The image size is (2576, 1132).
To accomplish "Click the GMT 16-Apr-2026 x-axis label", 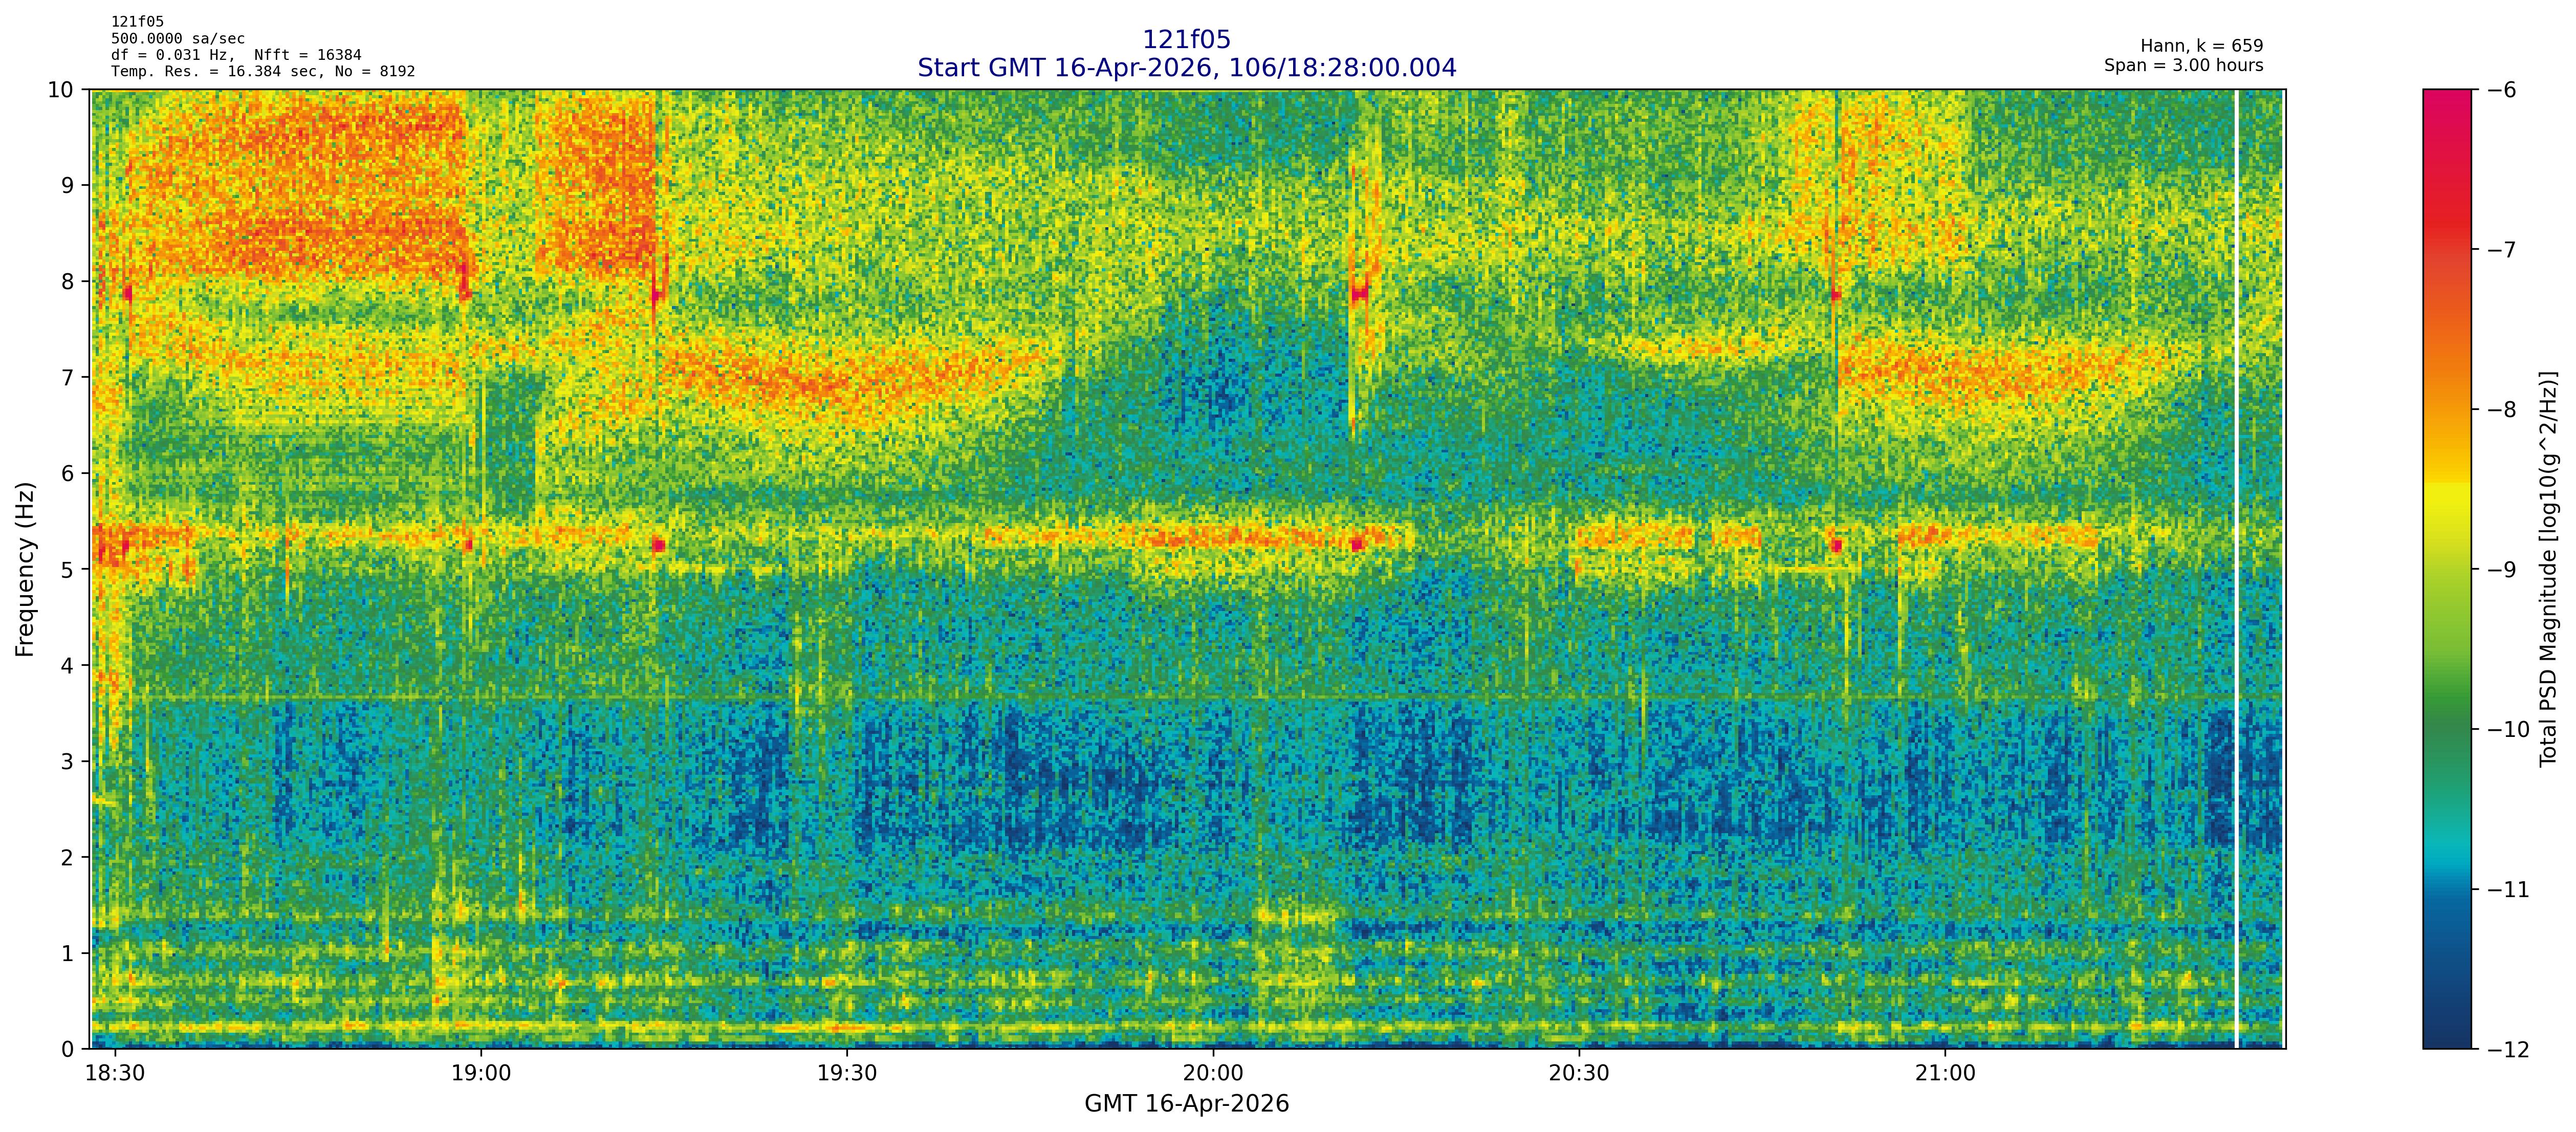I will click(1186, 1104).
